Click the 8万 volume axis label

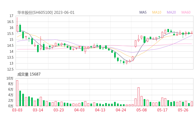click(11, 84)
